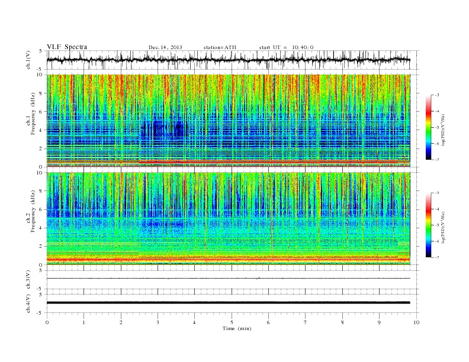Viewport: 469px width, 362px height.
Task: Click the dark blue quiet patch in ch.1 spectrogram
Action: 163,129
